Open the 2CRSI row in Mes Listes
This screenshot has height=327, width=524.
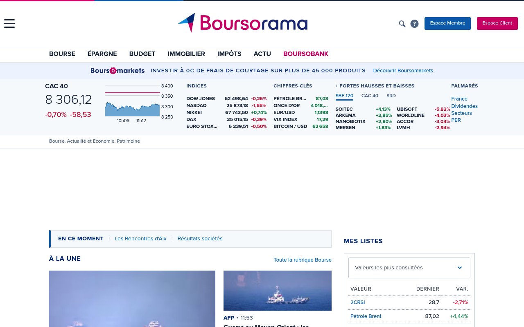409,302
